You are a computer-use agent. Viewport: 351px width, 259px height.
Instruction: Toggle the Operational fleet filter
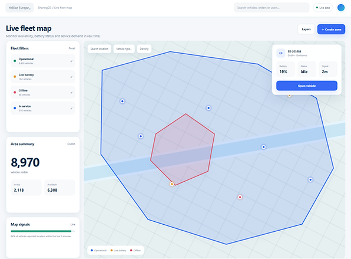pyautogui.click(x=43, y=61)
